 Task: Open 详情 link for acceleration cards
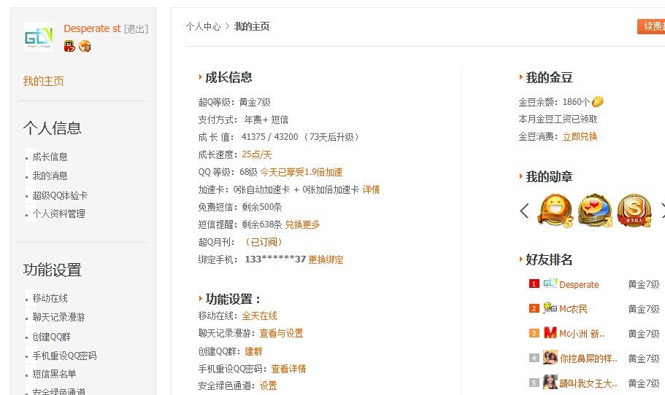coord(371,189)
